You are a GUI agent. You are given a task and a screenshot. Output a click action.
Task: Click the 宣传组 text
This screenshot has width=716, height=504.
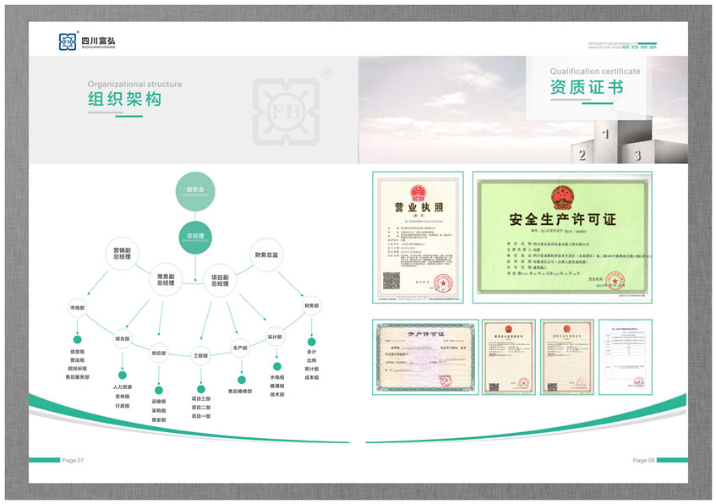click(x=123, y=397)
